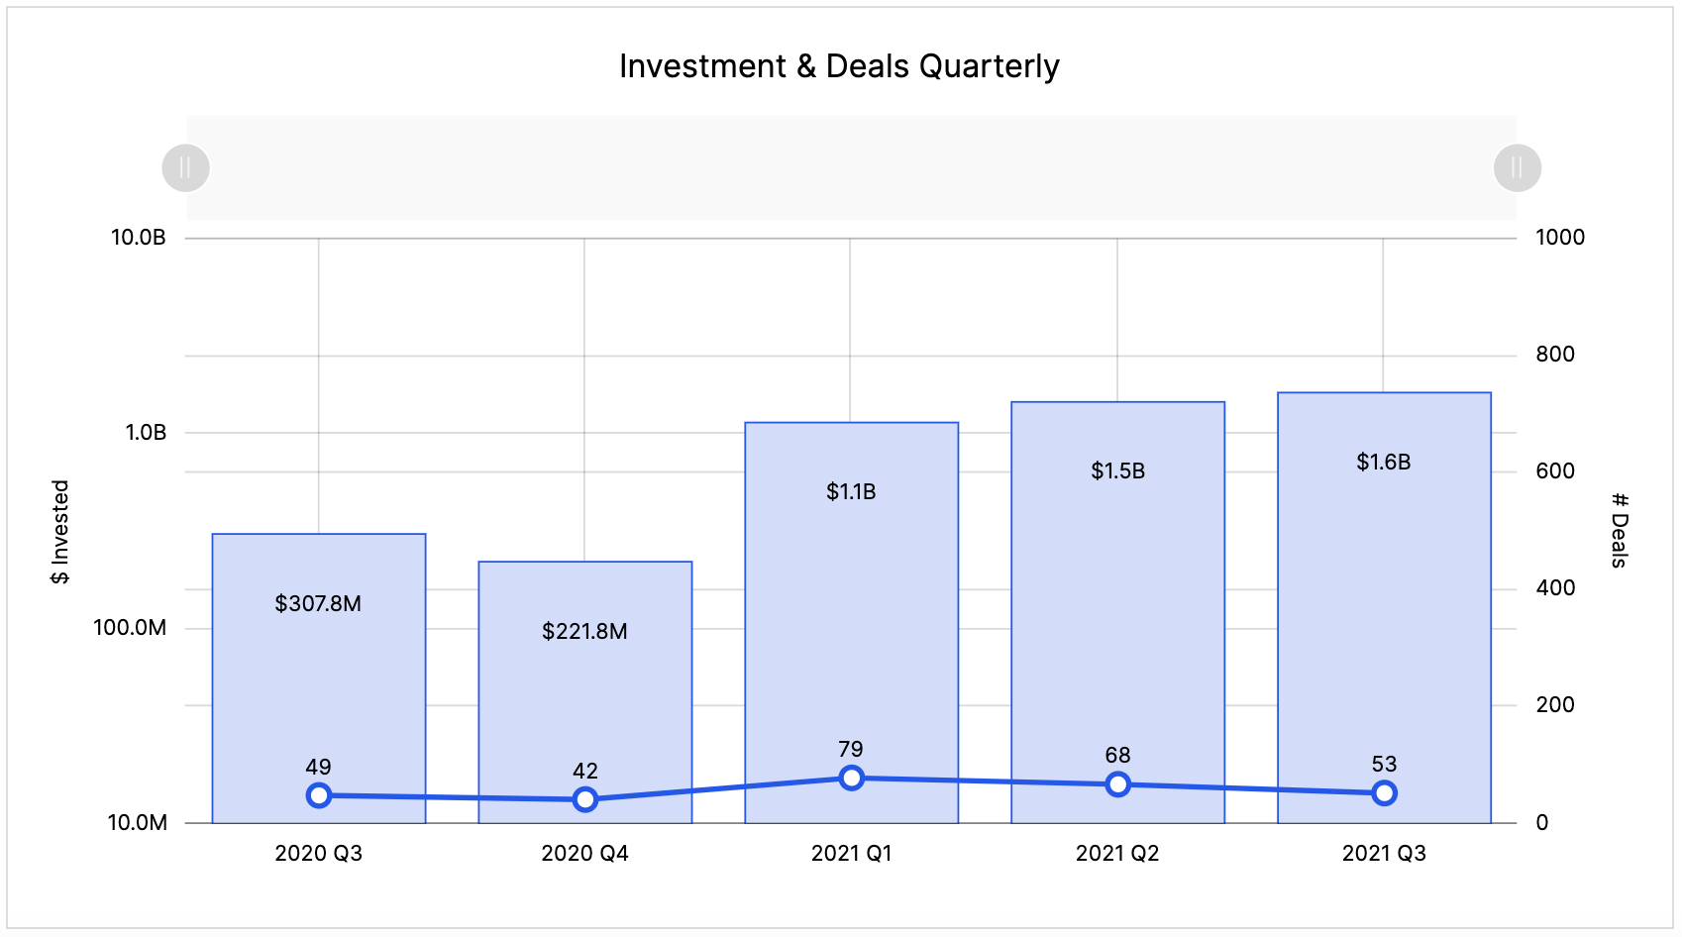The width and height of the screenshot is (1682, 937).
Task: Click the range selector track area
Action: tap(850, 167)
